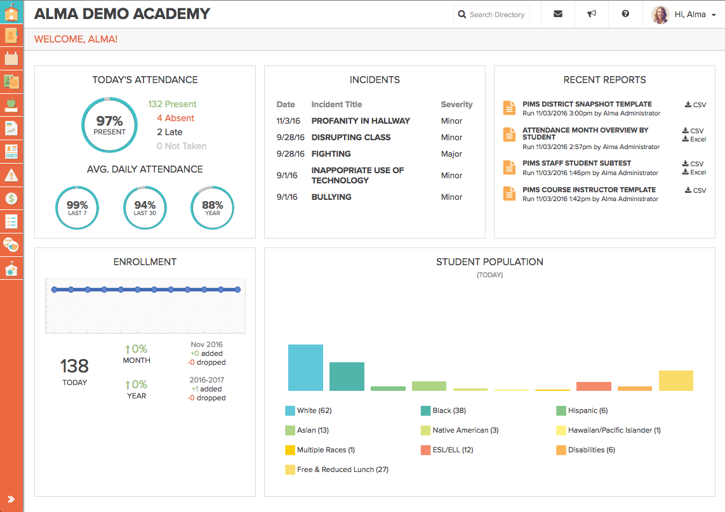Click Alma's profile picture thumbnail
725x512 pixels.
pyautogui.click(x=660, y=14)
